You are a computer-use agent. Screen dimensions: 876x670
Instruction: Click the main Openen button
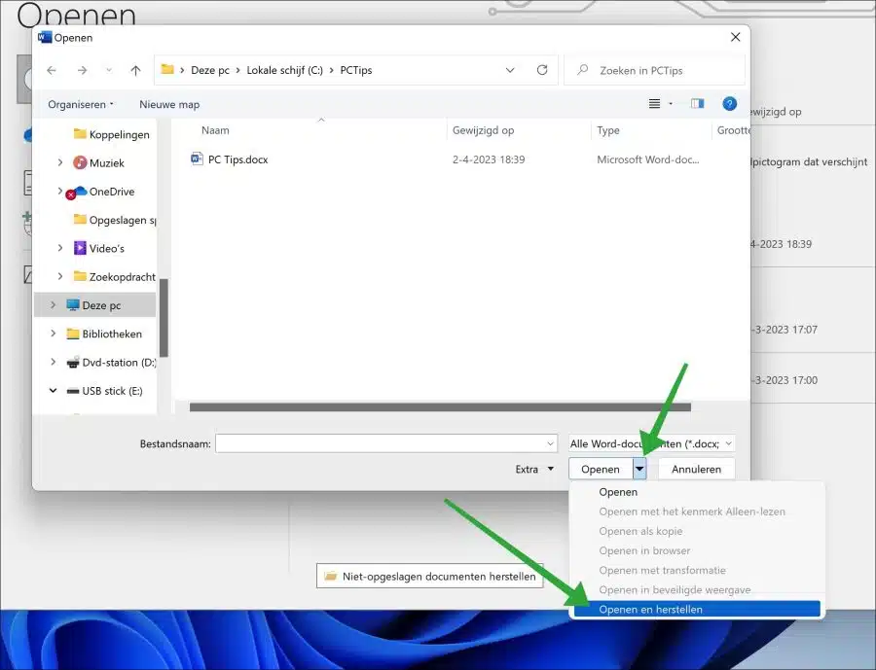[601, 469]
